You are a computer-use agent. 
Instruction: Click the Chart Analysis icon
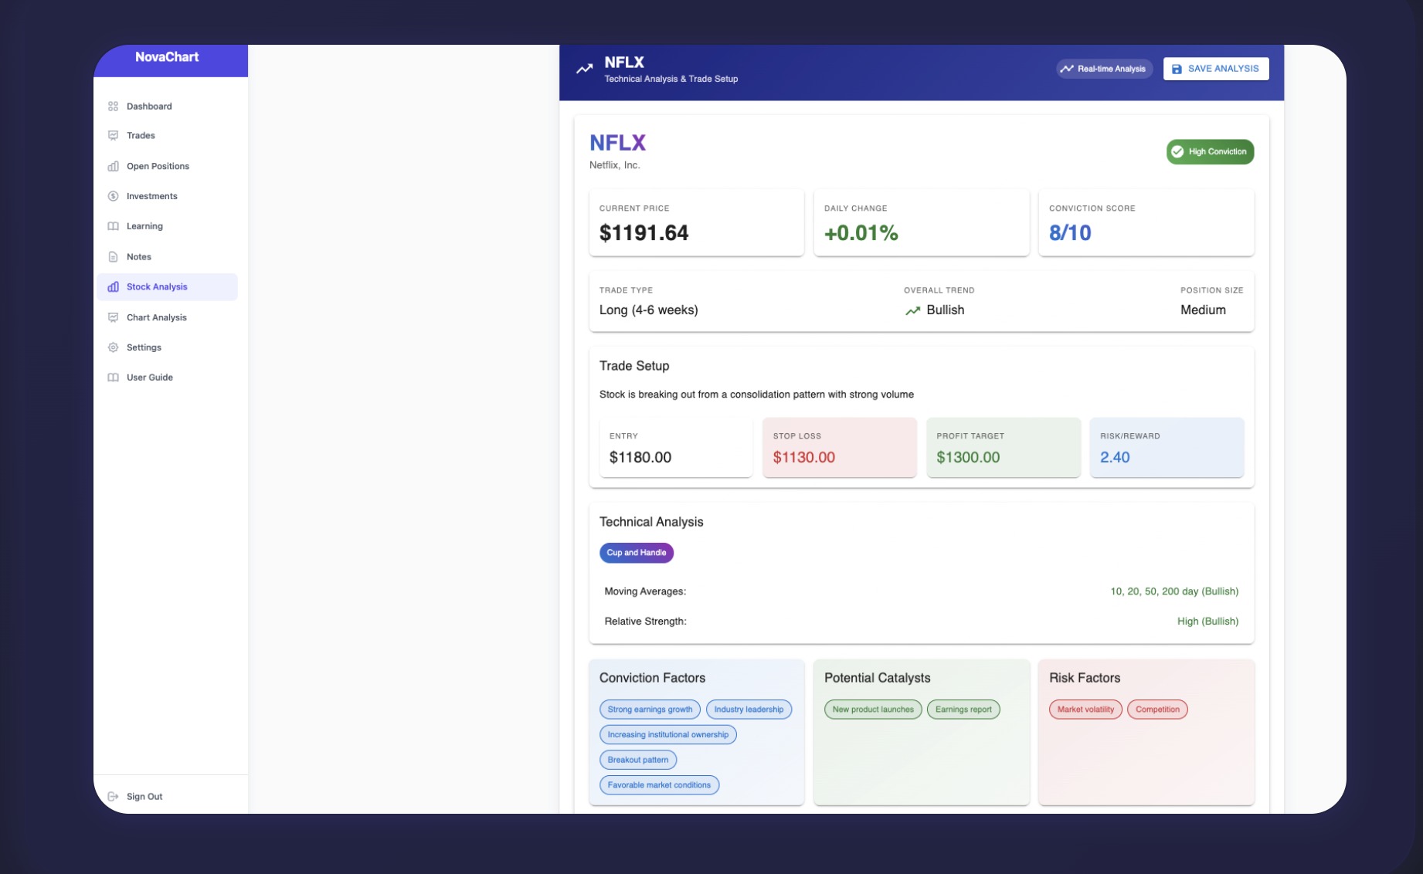113,317
